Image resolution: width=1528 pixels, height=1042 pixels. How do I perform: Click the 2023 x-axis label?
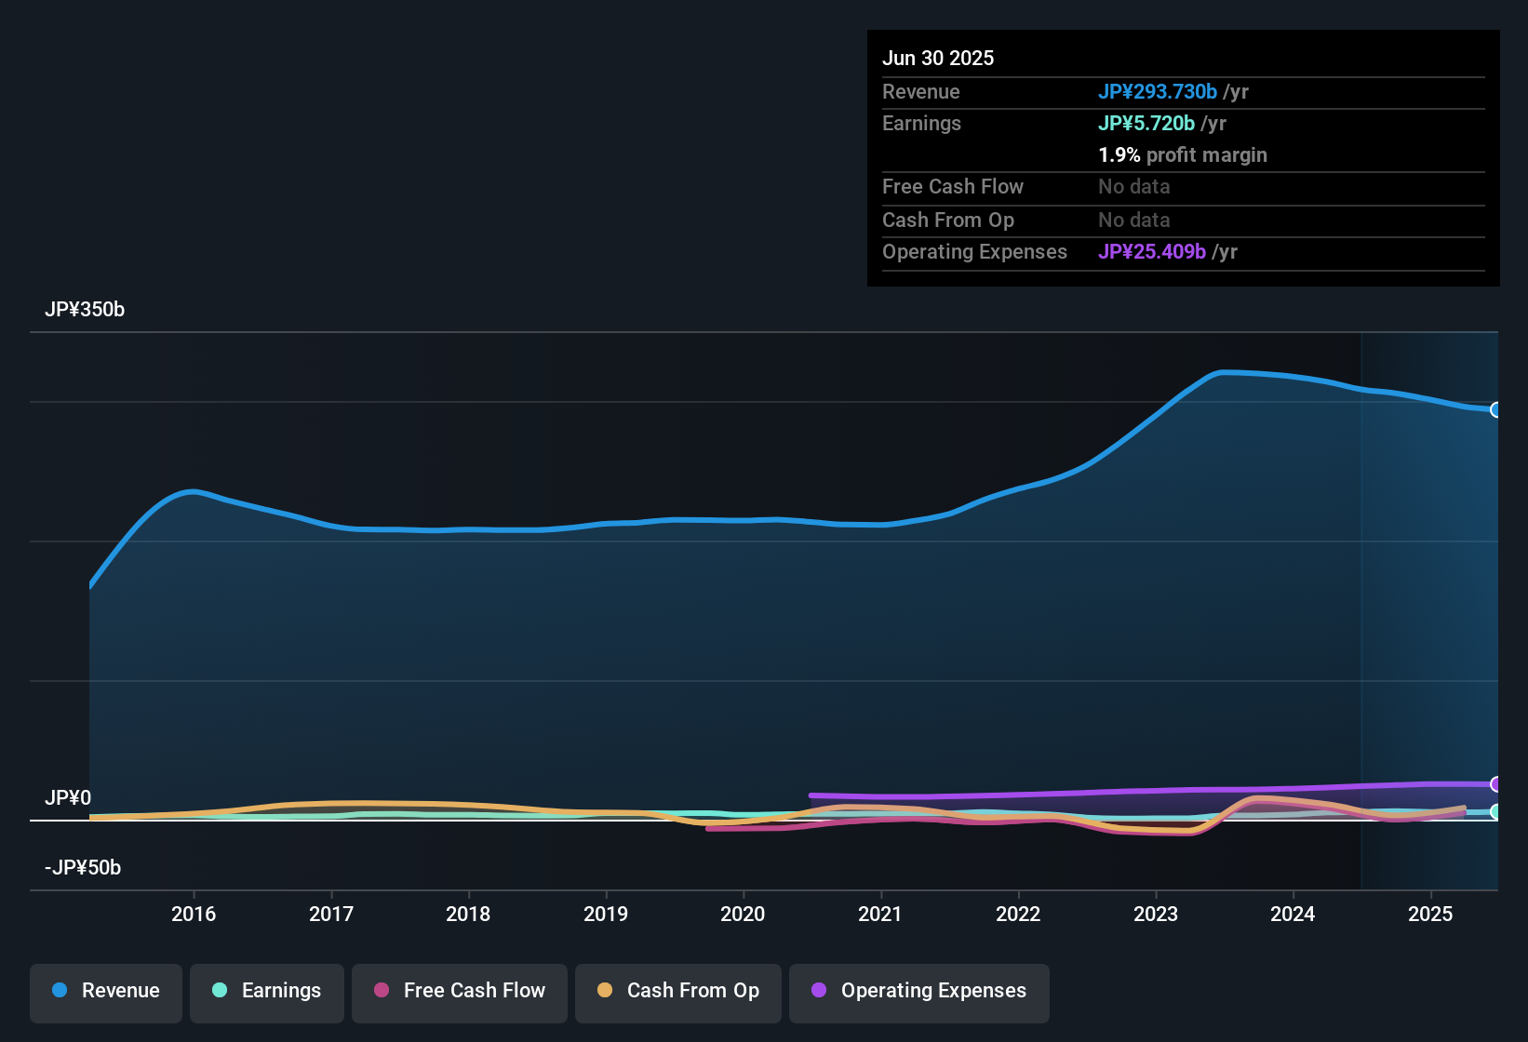point(1156,914)
